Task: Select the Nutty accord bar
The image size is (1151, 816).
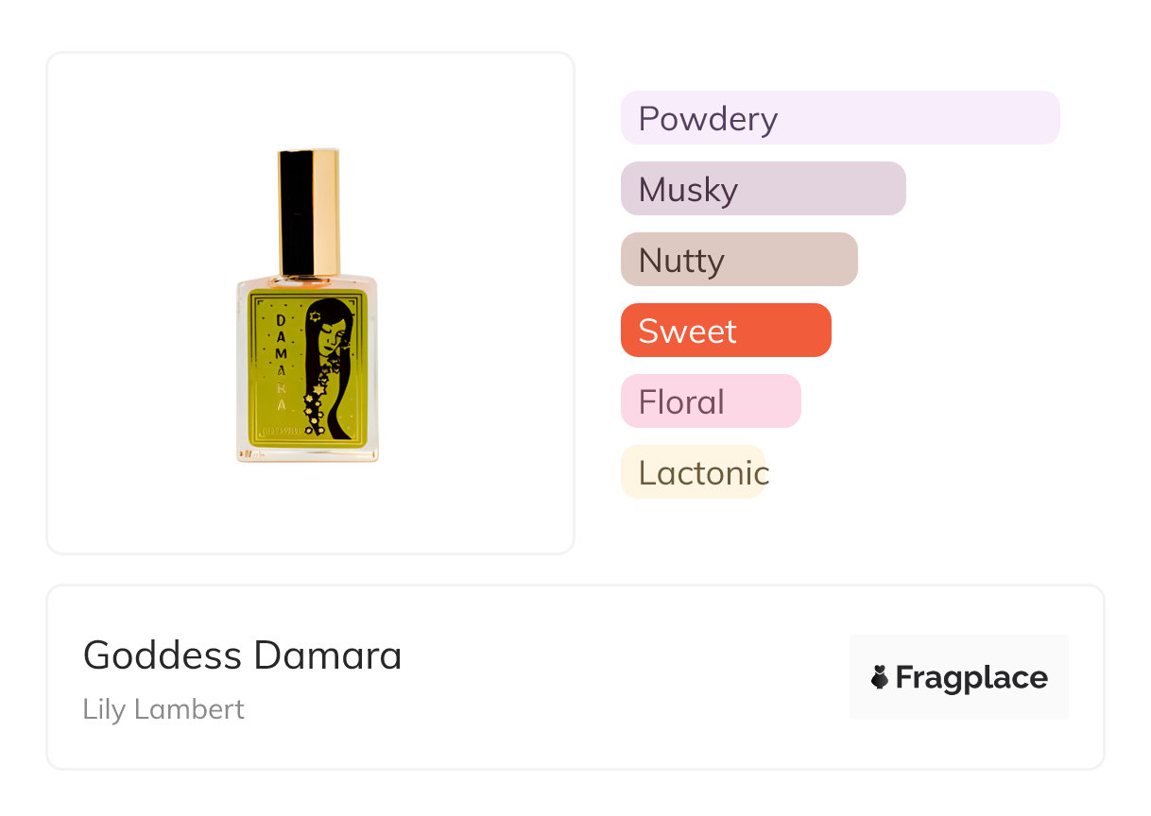Action: click(738, 260)
